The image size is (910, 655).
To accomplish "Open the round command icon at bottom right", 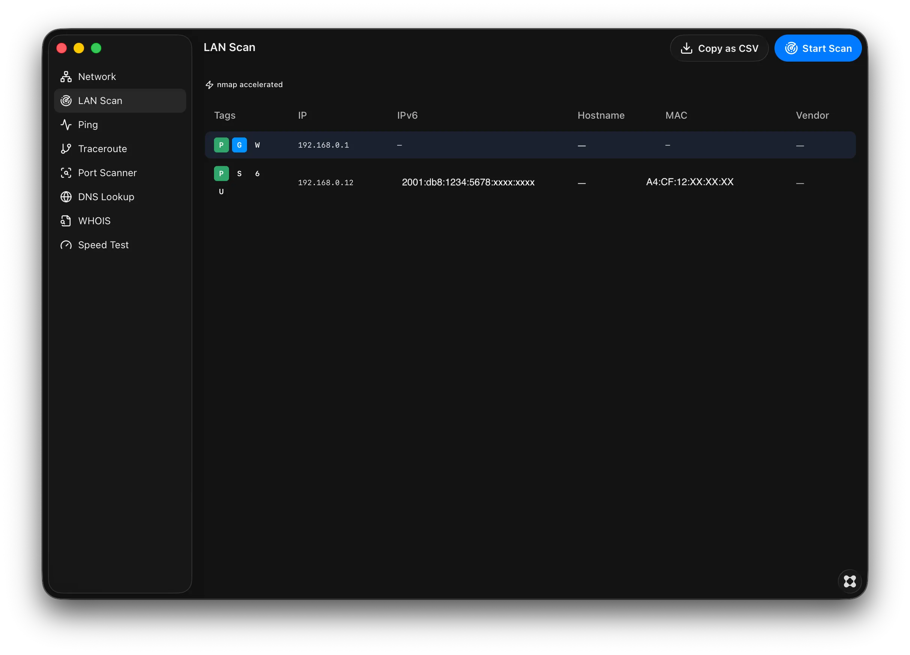I will pos(850,581).
